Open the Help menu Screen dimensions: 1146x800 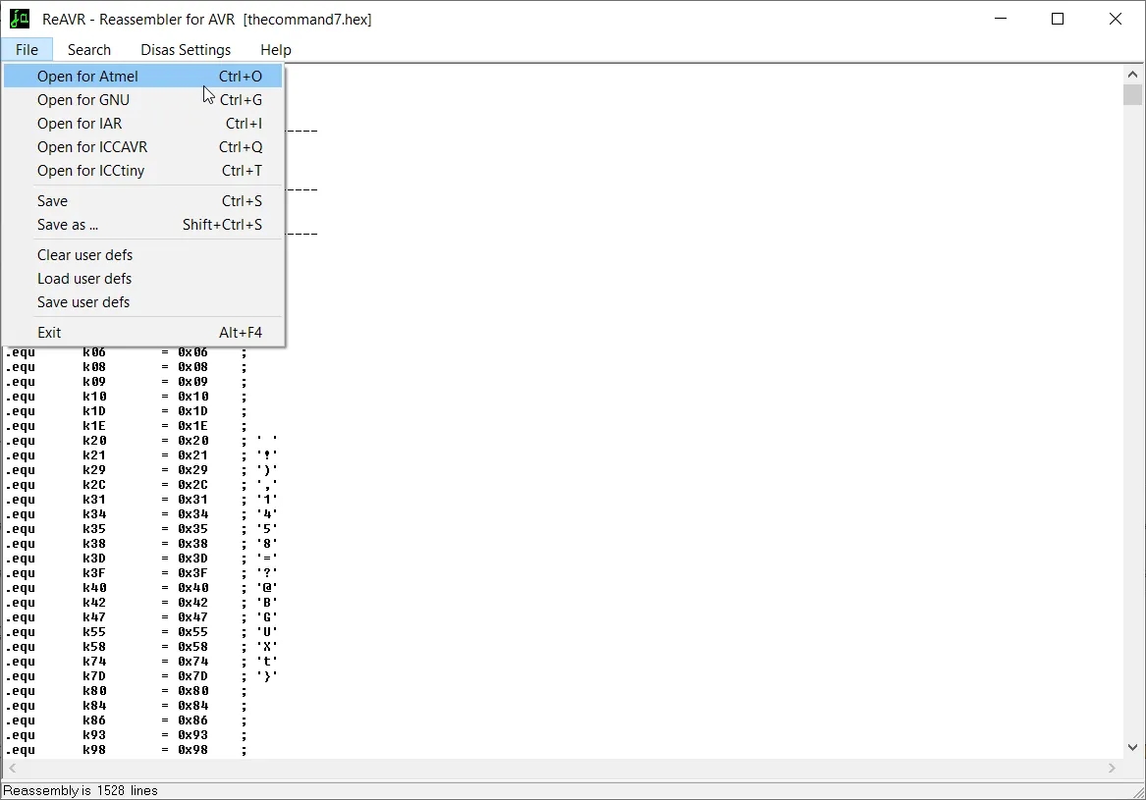(276, 50)
